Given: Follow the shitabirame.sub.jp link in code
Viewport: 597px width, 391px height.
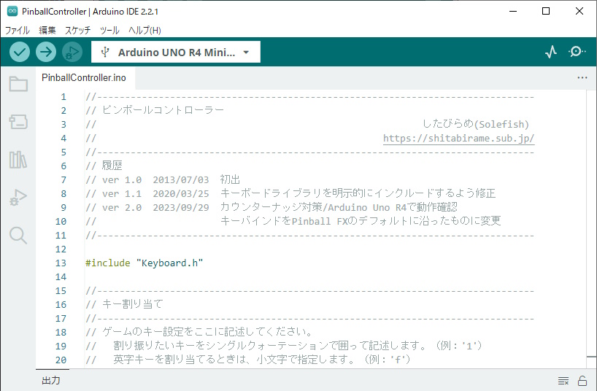Looking at the screenshot, I should (x=458, y=138).
